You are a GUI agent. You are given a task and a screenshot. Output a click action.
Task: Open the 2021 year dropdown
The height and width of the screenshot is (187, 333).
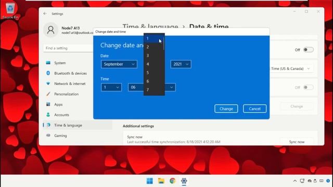(x=181, y=64)
